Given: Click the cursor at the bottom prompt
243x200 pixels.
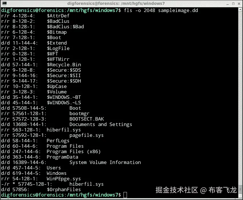Looking at the screenshot, I should pos(125,195).
